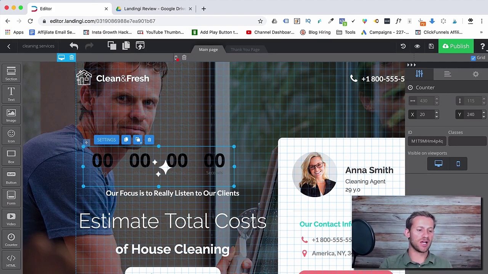Image resolution: width=488 pixels, height=274 pixels.
Task: Select the Section widget in sidebar
Action: 11,73
